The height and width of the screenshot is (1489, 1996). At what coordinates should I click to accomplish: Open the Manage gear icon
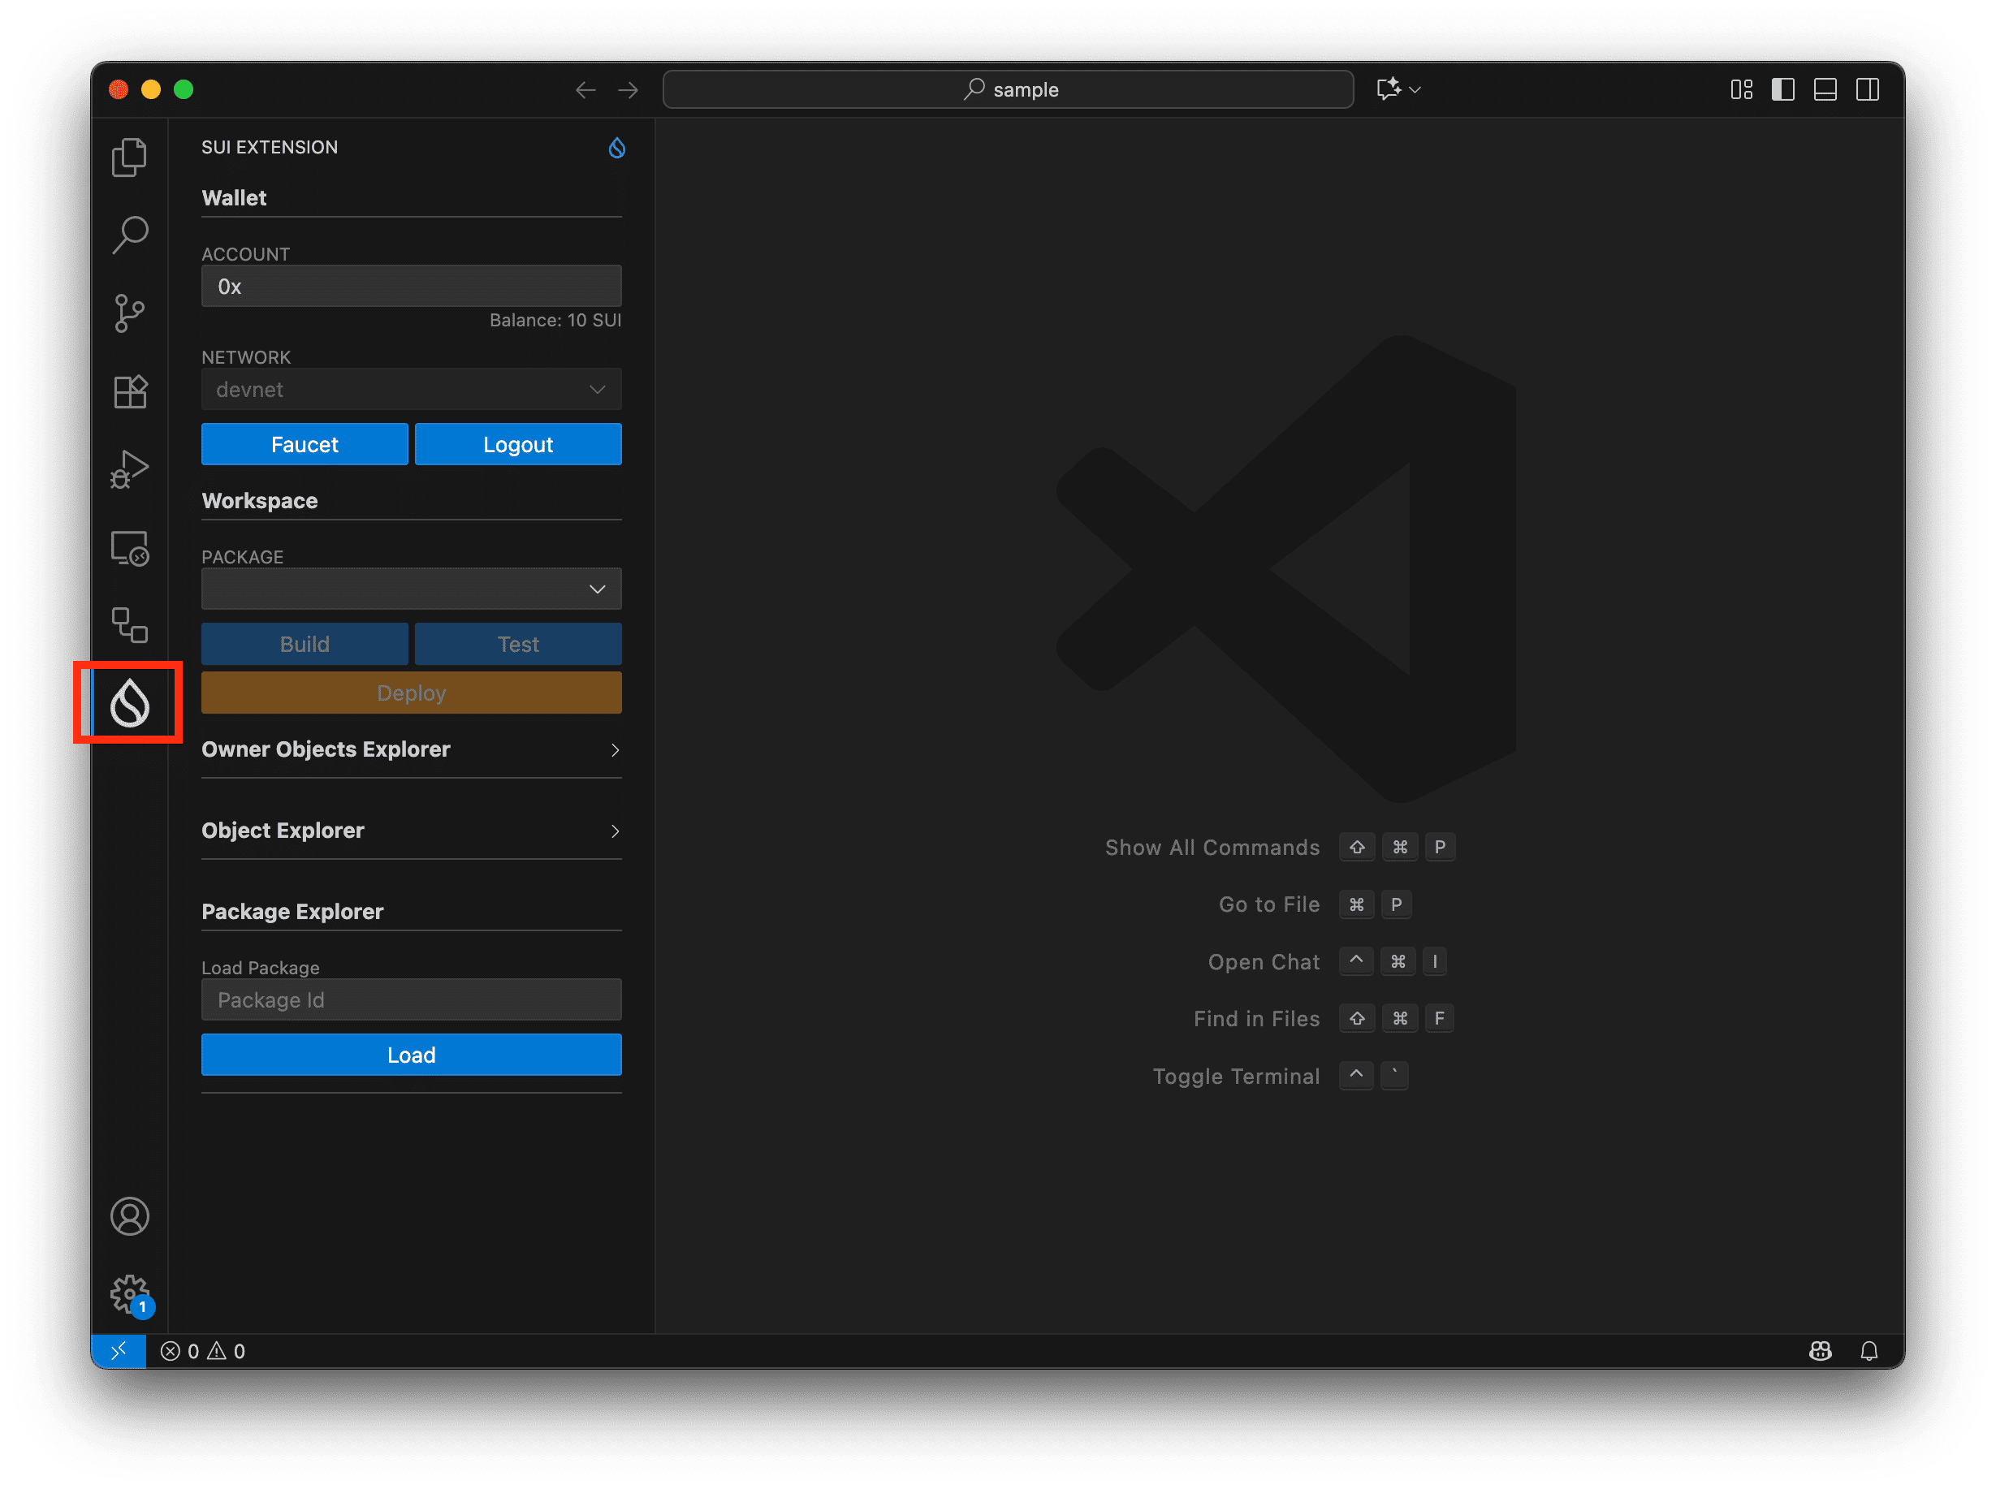[x=130, y=1294]
